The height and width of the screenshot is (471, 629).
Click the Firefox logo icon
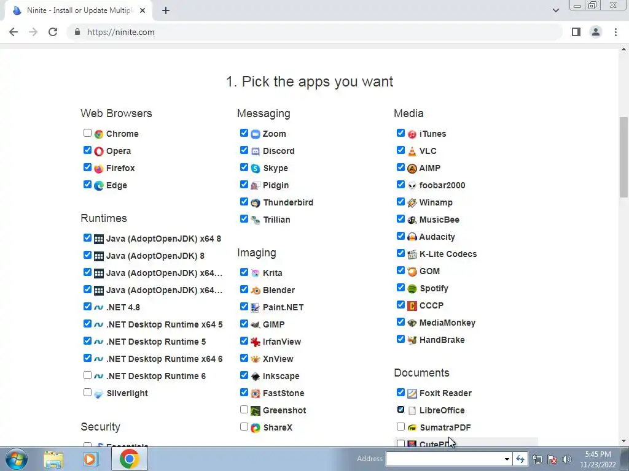click(x=99, y=168)
